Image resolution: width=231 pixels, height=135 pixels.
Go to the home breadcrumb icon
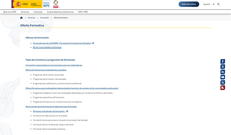click(21, 18)
